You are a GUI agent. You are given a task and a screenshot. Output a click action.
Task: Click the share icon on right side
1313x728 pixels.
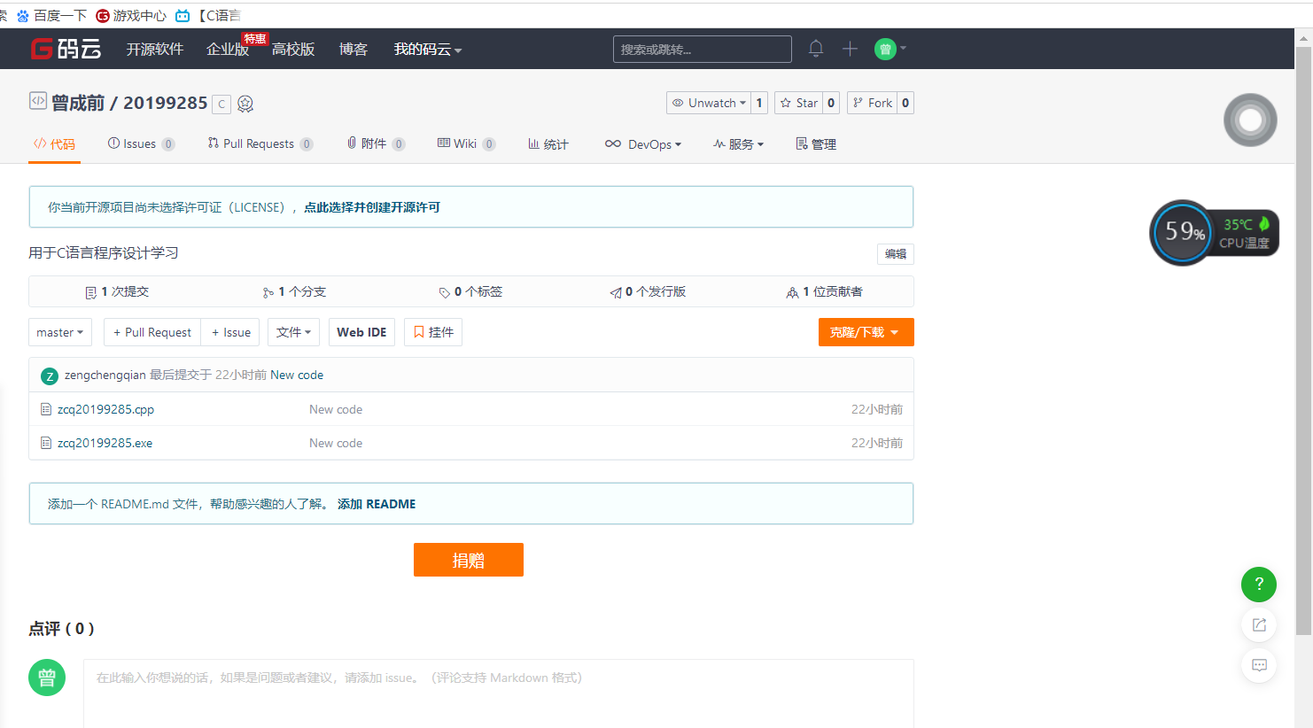(x=1259, y=624)
